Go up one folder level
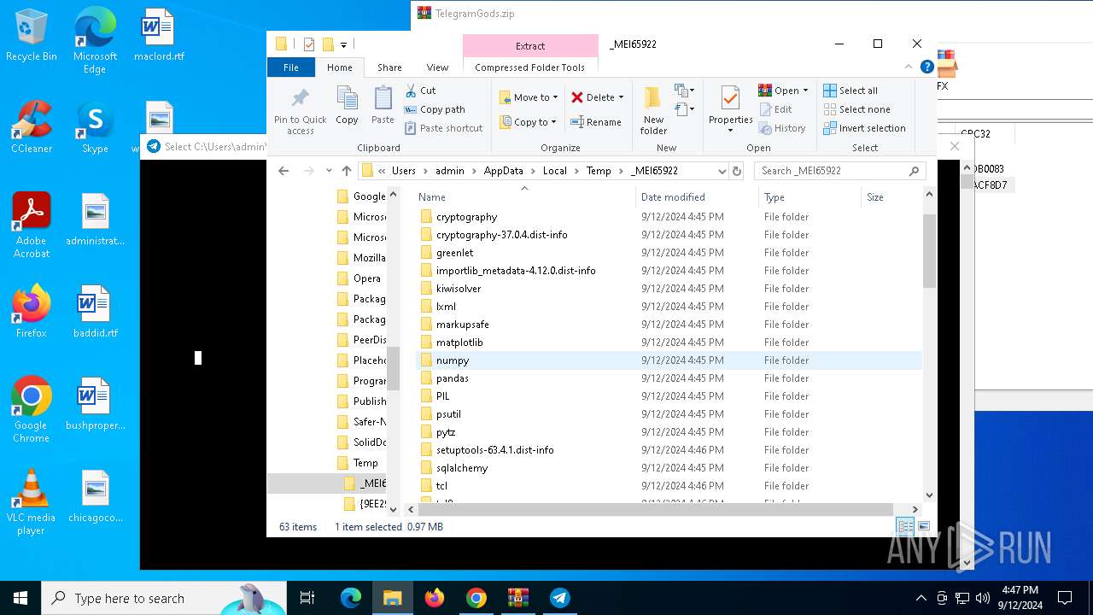The image size is (1093, 615). (x=346, y=171)
